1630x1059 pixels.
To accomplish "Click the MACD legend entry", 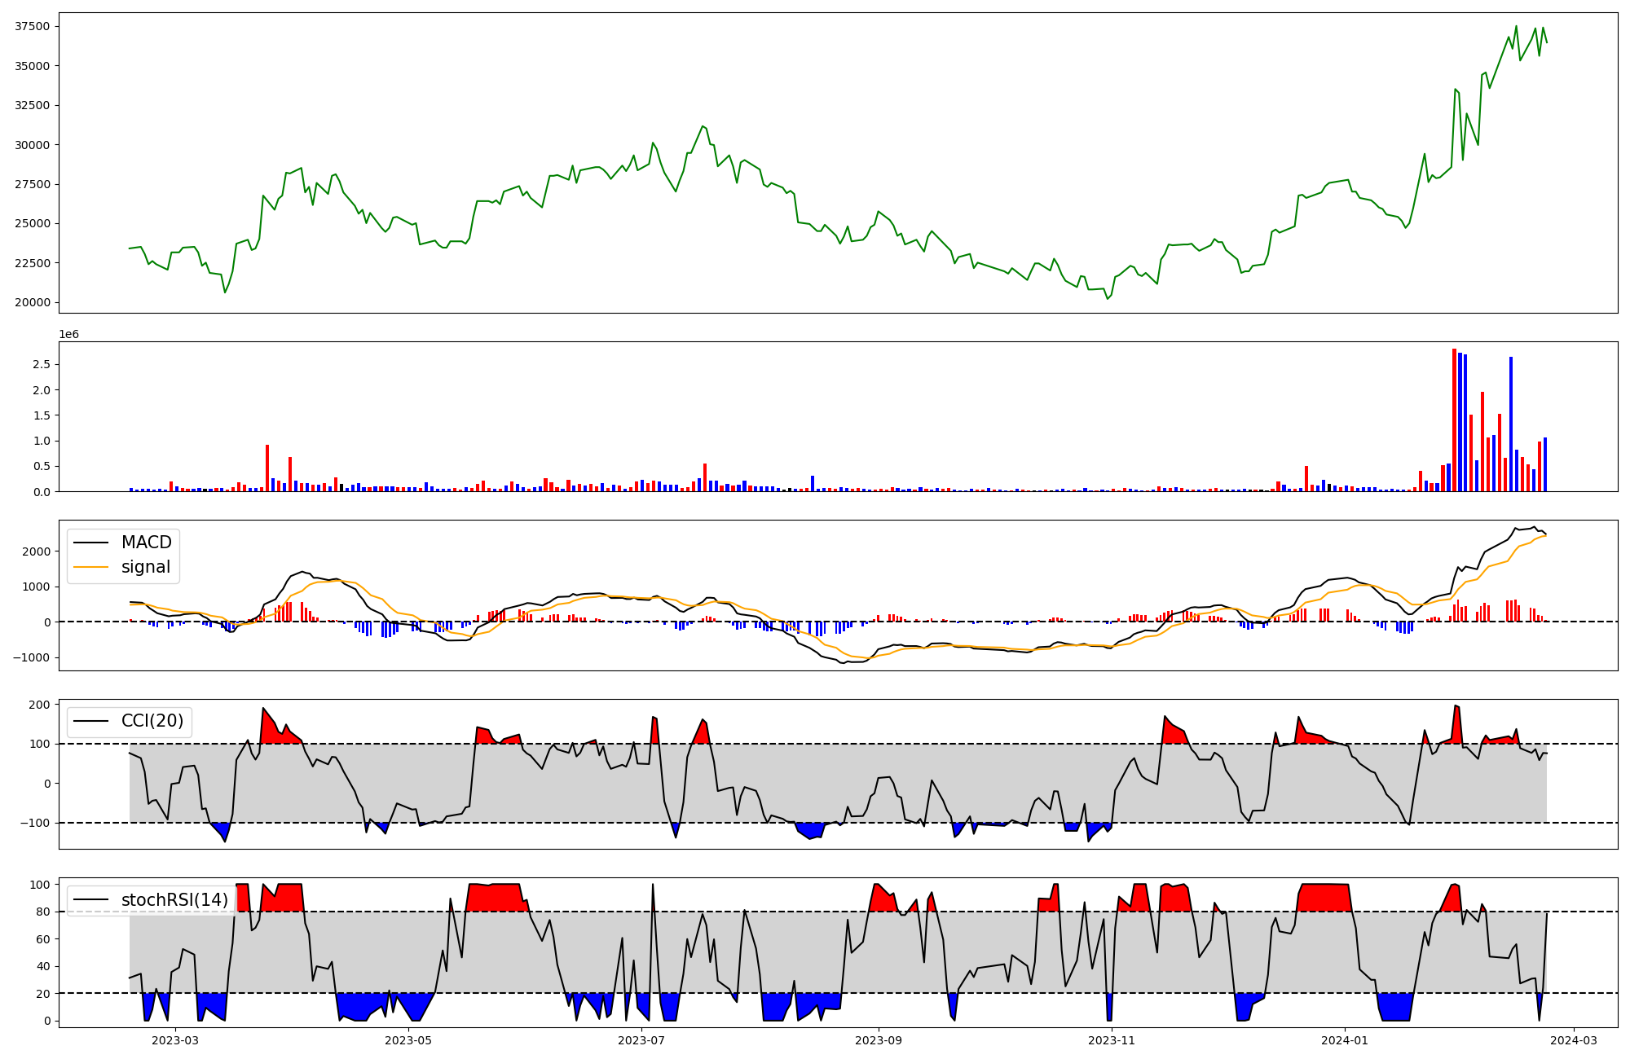I will pyautogui.click(x=146, y=543).
